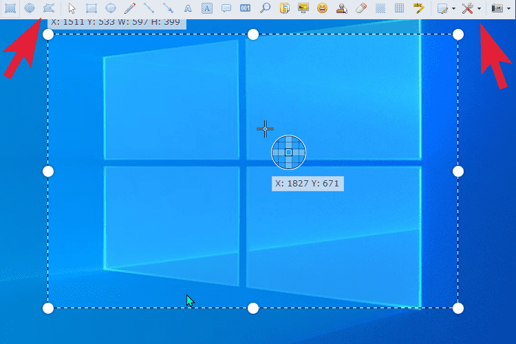
Task: Pick the ellipse drawing tool
Action: tap(111, 8)
